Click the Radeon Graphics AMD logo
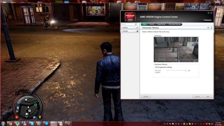 tap(130, 17)
